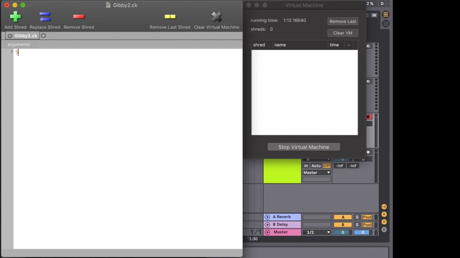
Task: Adjust the Master cue volume blue slider
Action: [x=363, y=232]
